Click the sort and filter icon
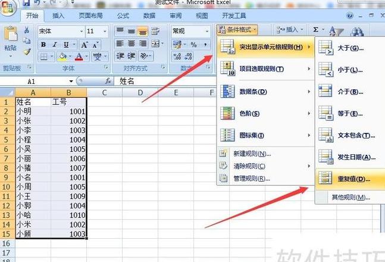Image resolution: width=385 pixels, height=262 pixels. [336, 32]
